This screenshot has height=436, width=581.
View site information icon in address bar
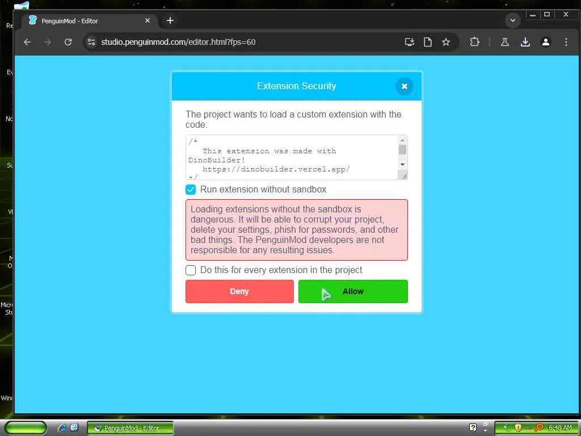[x=91, y=42]
